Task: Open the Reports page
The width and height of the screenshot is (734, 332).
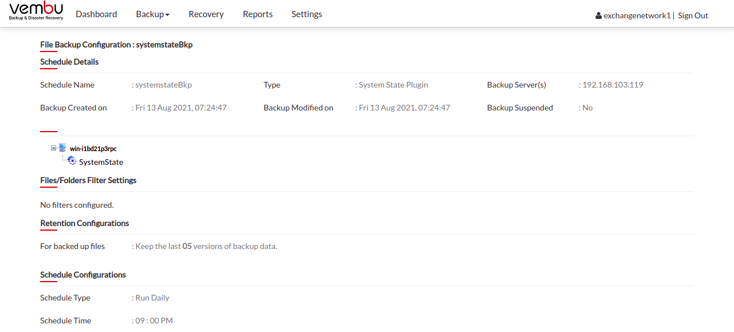Action: tap(258, 14)
